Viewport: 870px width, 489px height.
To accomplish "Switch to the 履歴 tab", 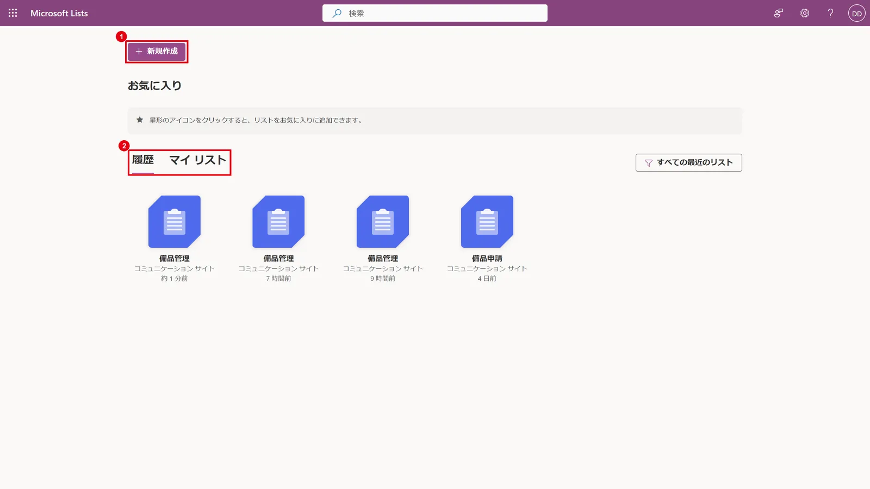I will (143, 160).
